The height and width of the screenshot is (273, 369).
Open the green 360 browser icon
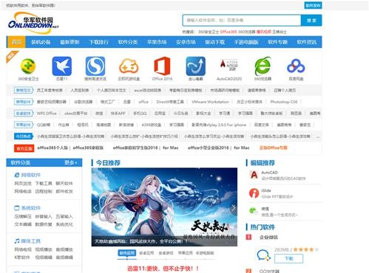click(x=263, y=66)
